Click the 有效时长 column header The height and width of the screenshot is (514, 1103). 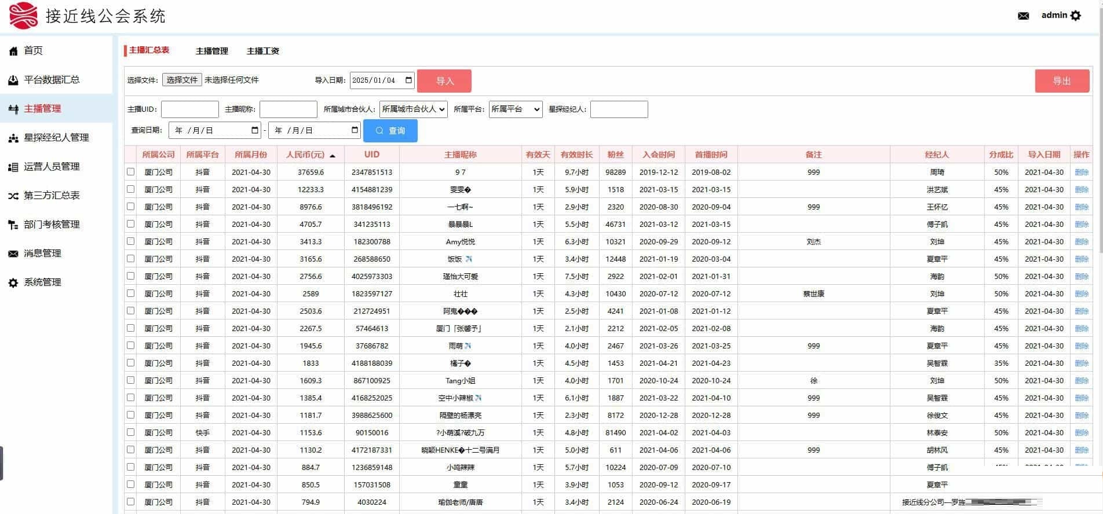coord(576,155)
